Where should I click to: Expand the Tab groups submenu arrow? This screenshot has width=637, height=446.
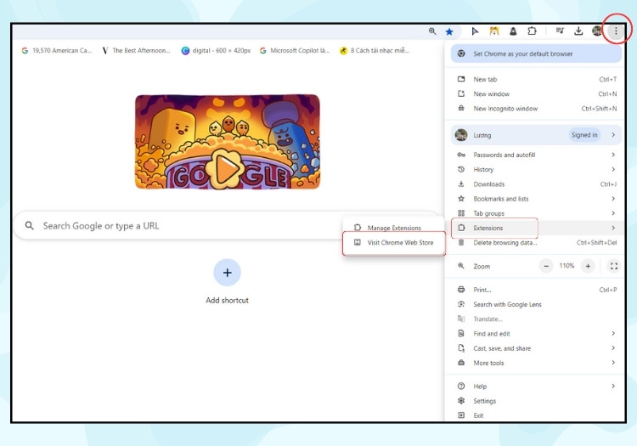pyautogui.click(x=613, y=213)
